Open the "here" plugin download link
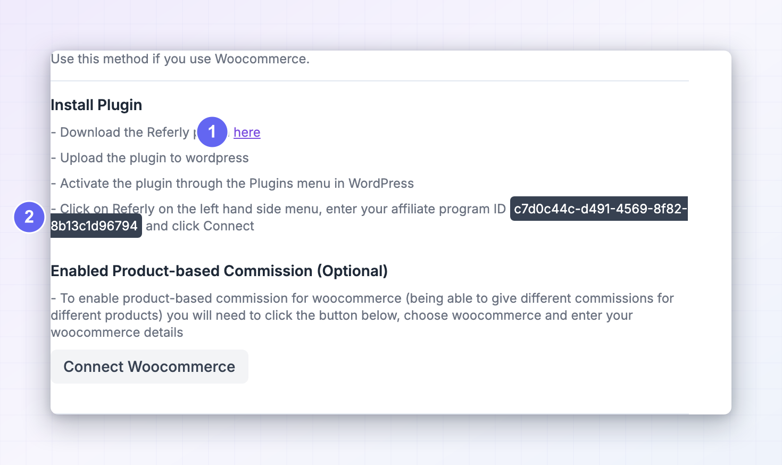The image size is (782, 465). point(247,132)
